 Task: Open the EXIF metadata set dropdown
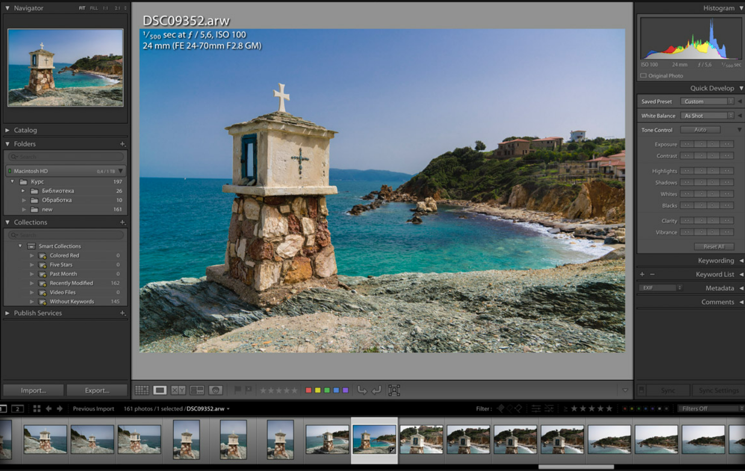click(661, 288)
